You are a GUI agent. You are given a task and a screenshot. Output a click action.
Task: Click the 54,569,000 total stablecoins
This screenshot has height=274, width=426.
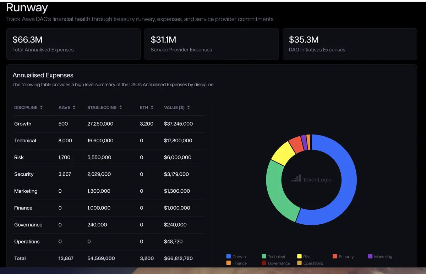click(101, 258)
